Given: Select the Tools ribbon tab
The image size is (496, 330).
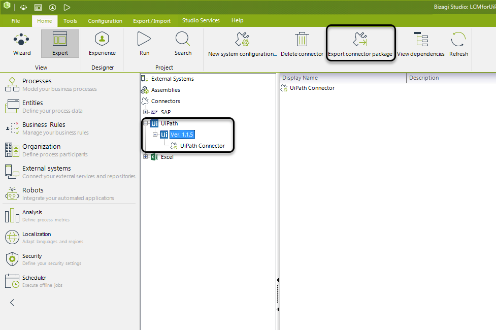Looking at the screenshot, I should 70,21.
